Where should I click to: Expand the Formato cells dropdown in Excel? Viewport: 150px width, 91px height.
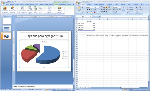[134, 12]
